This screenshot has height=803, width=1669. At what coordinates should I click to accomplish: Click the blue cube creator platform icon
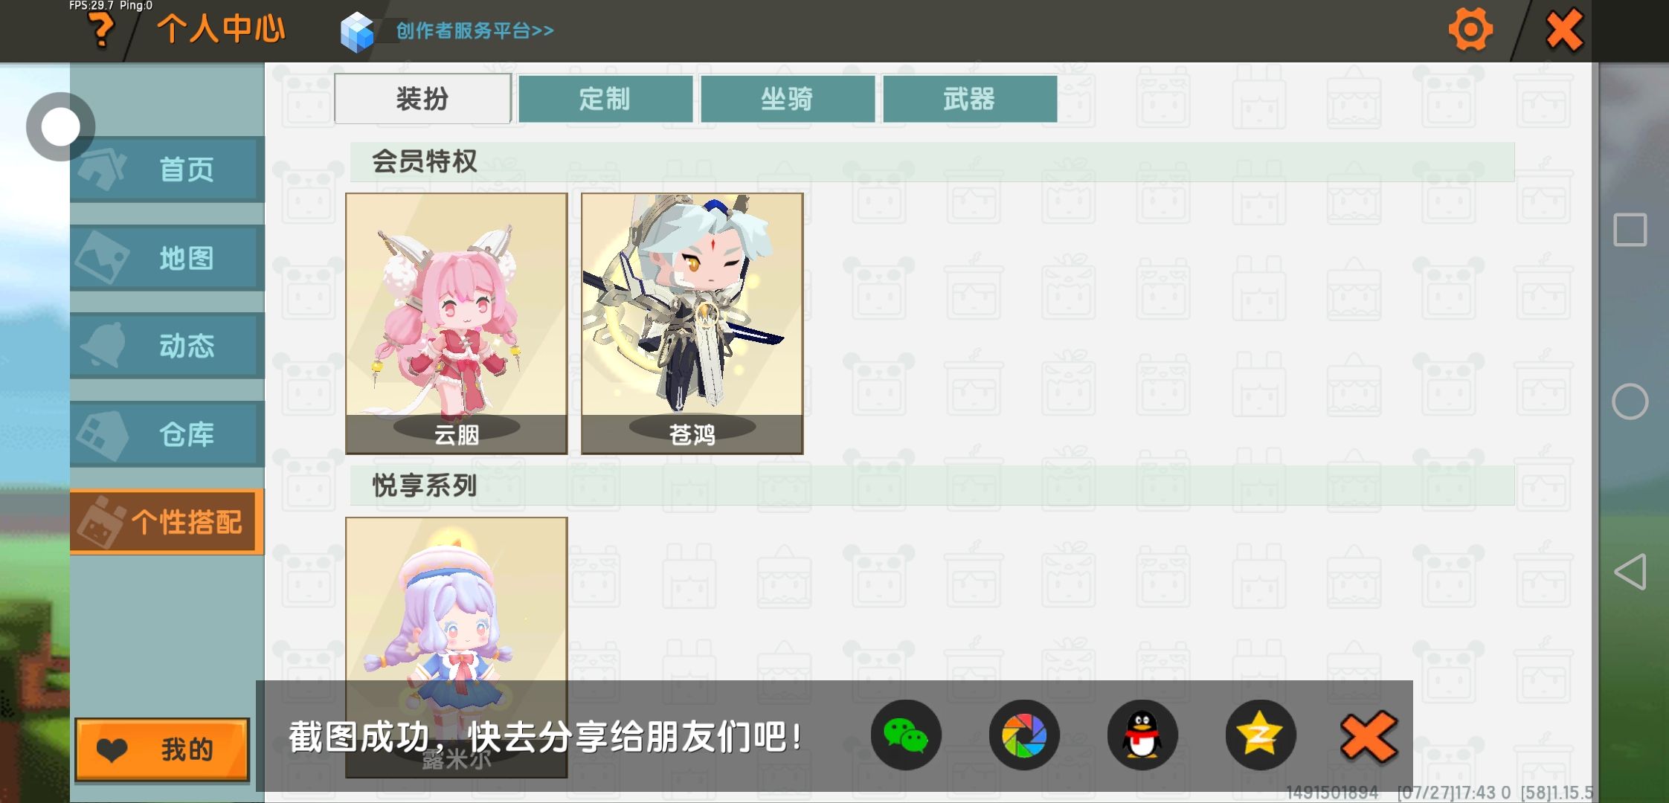pyautogui.click(x=357, y=32)
